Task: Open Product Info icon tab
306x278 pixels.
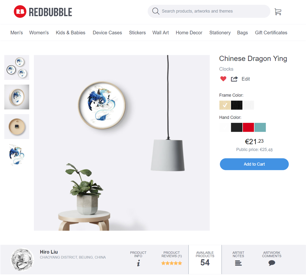Action: click(x=138, y=263)
